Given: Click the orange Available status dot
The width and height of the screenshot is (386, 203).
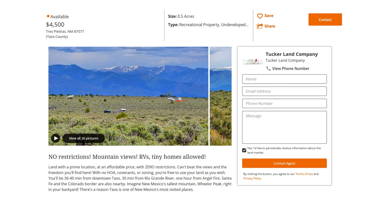Looking at the screenshot, I should pyautogui.click(x=48, y=16).
